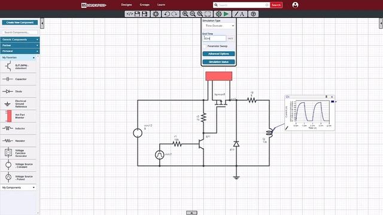Open the Simulation Type dropdown
This screenshot has width=383, height=215.
pyautogui.click(x=218, y=26)
